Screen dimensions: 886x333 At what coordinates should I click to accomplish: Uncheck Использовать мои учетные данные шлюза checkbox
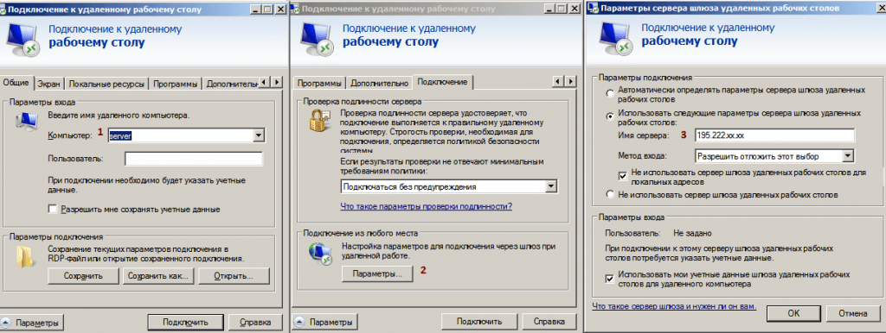pos(609,279)
